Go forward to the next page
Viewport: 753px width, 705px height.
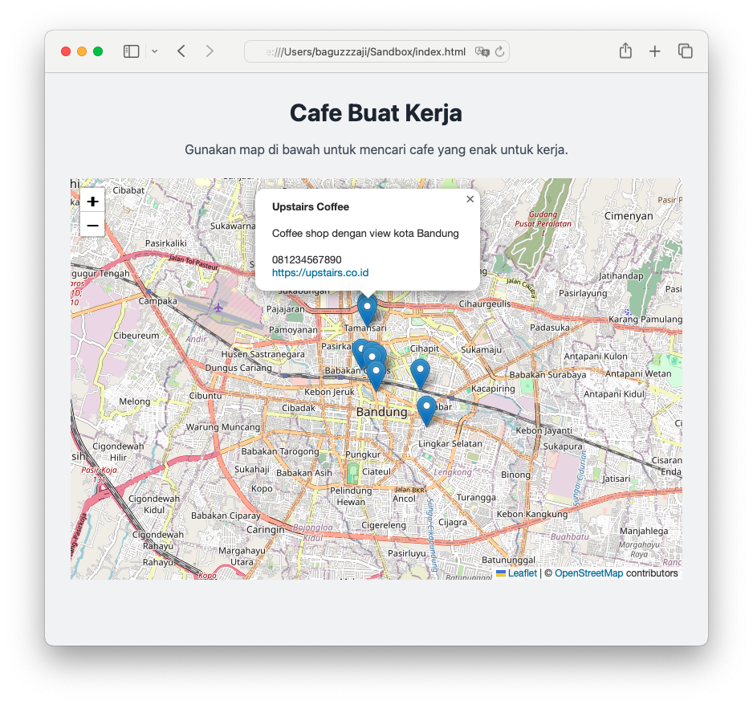click(210, 51)
